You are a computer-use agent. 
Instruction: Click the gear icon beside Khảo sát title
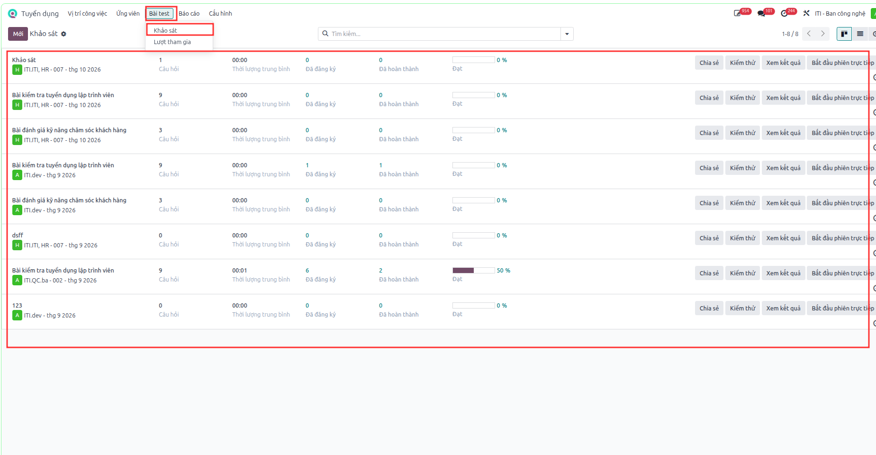coord(63,34)
